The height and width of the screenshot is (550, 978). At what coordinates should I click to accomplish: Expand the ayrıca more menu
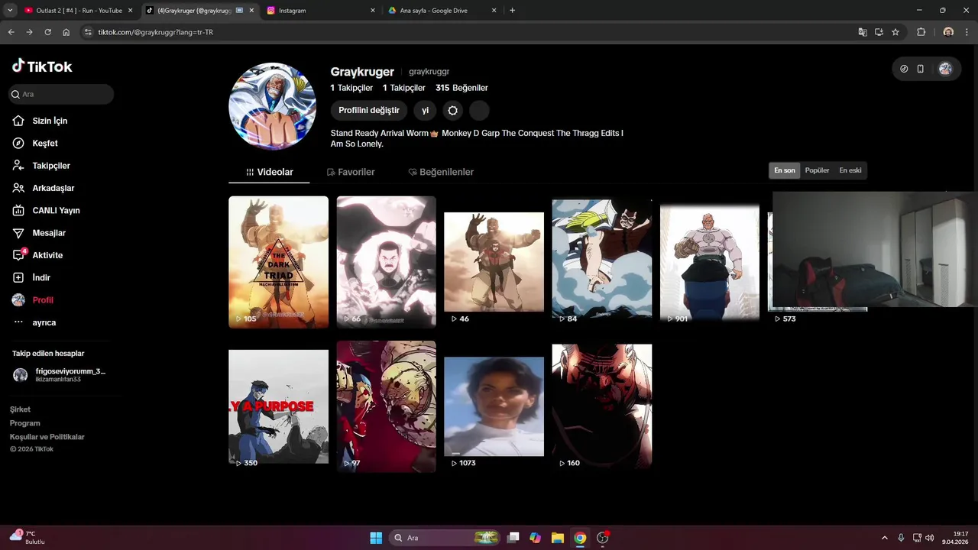pos(44,322)
